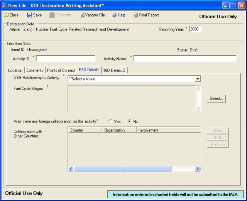This screenshot has height=201, width=247.
Task: Click the application icon in the title bar
Action: pos(4,5)
